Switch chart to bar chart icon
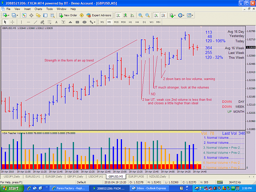256x192 pixels. 118,15
